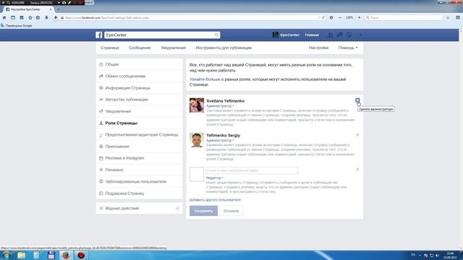Click the downloads arrow icon in toolbar
This screenshot has height=260, width=463.
46,17
